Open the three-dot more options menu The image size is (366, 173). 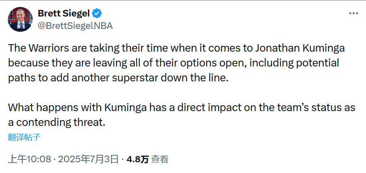coord(353,13)
